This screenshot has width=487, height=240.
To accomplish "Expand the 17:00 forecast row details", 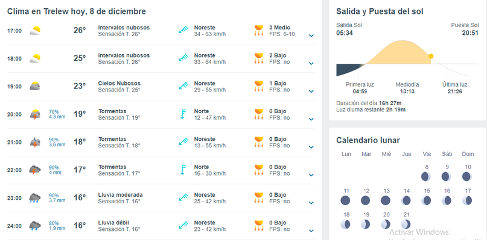I will click(311, 35).
